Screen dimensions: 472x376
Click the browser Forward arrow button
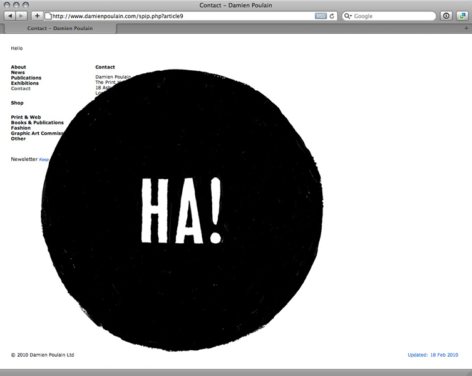click(21, 16)
